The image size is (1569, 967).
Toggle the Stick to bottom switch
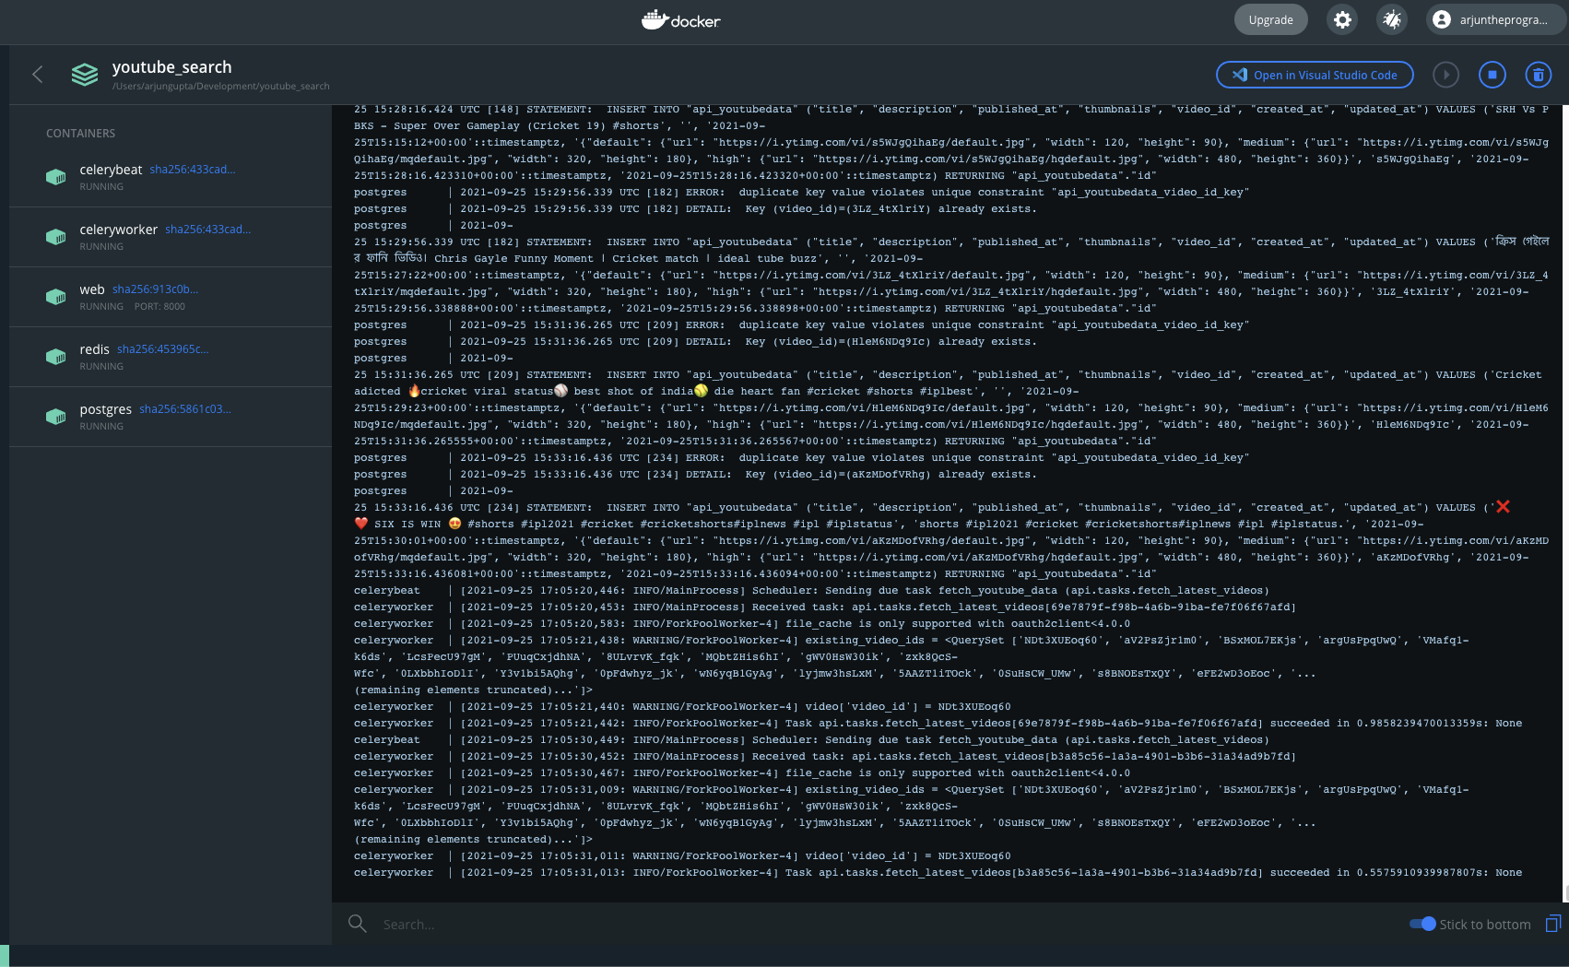point(1422,924)
